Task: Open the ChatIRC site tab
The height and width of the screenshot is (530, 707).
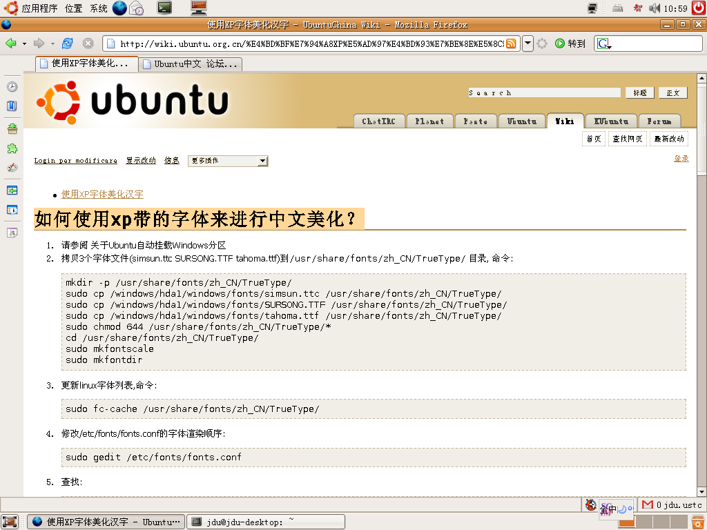Action: pyautogui.click(x=379, y=121)
